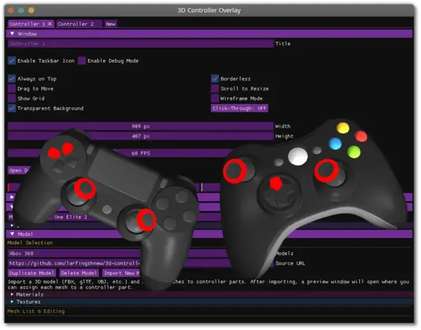The image size is (421, 330).
Task: Click the Source URL github field
Action: 140,263
